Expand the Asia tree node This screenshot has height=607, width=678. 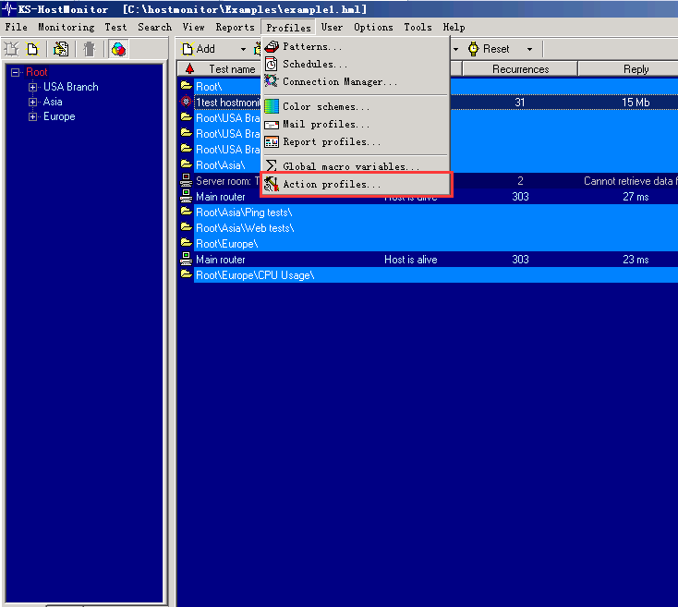click(x=33, y=102)
